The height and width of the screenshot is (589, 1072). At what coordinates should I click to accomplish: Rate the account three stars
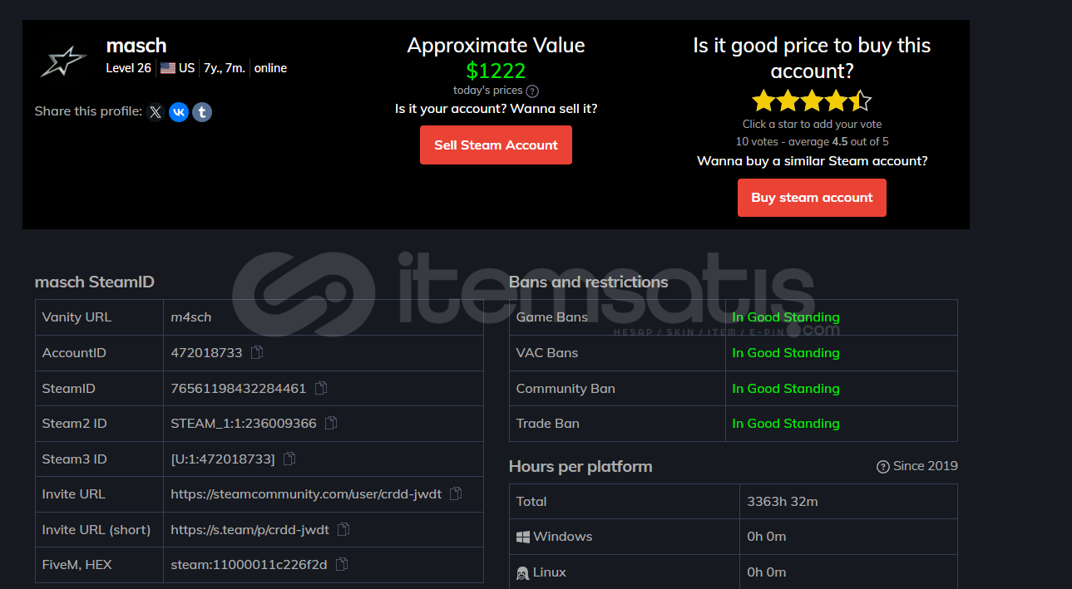point(812,101)
